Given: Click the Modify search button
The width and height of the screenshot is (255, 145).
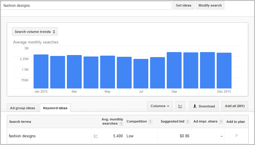Looking at the screenshot, I should pos(210,5).
